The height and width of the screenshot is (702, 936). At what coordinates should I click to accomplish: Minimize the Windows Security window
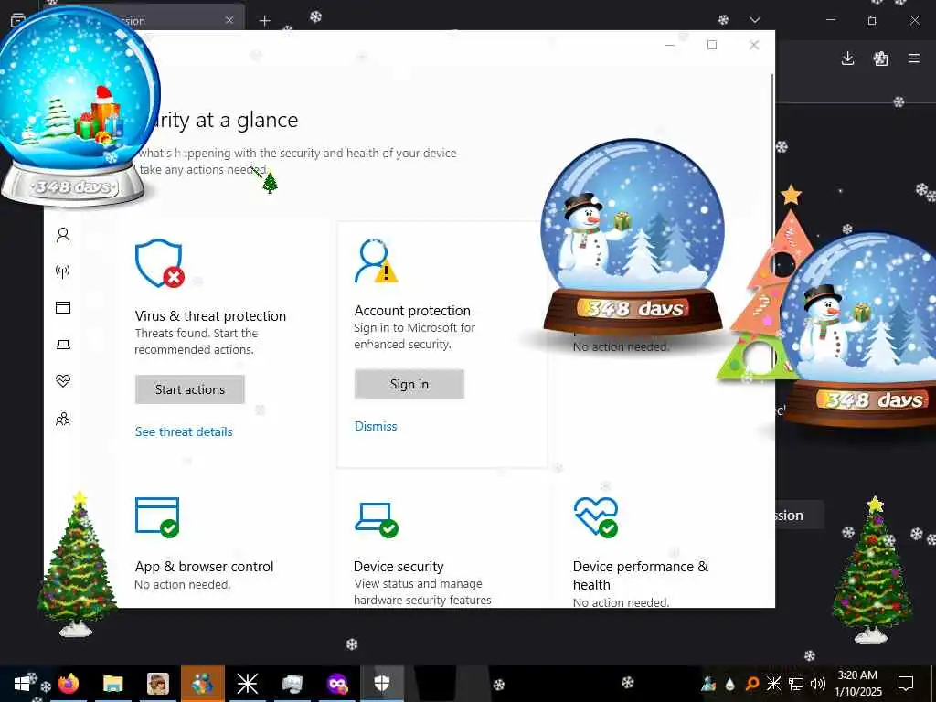pyautogui.click(x=670, y=45)
